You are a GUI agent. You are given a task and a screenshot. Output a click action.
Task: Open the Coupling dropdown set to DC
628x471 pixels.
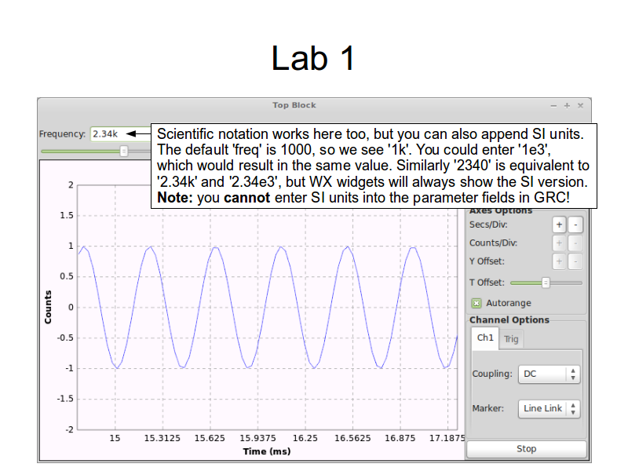pyautogui.click(x=549, y=374)
